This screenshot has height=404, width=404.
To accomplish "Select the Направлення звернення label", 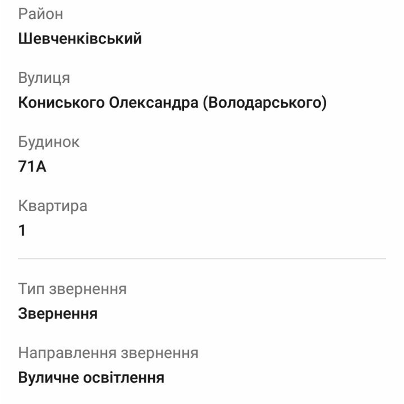I will tap(108, 353).
